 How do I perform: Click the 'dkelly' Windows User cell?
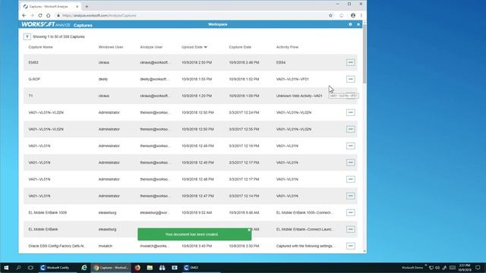click(x=103, y=79)
